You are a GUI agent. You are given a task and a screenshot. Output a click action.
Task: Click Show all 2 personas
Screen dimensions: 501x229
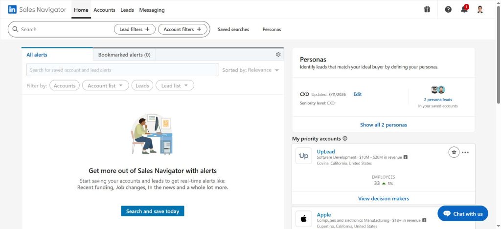coord(384,125)
